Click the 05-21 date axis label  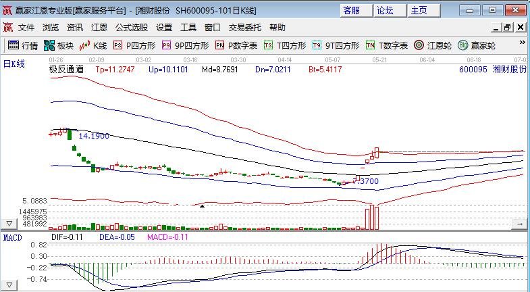point(379,60)
